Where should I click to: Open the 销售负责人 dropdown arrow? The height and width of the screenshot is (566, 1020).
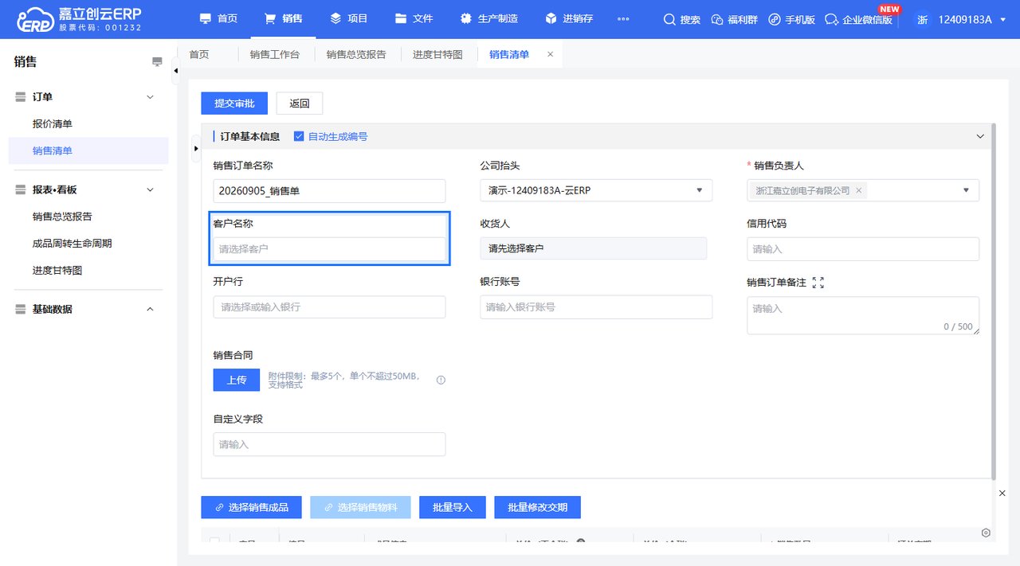pos(966,190)
